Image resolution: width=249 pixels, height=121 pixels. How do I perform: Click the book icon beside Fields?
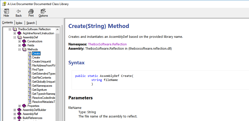pyautogui.click(x=24, y=45)
